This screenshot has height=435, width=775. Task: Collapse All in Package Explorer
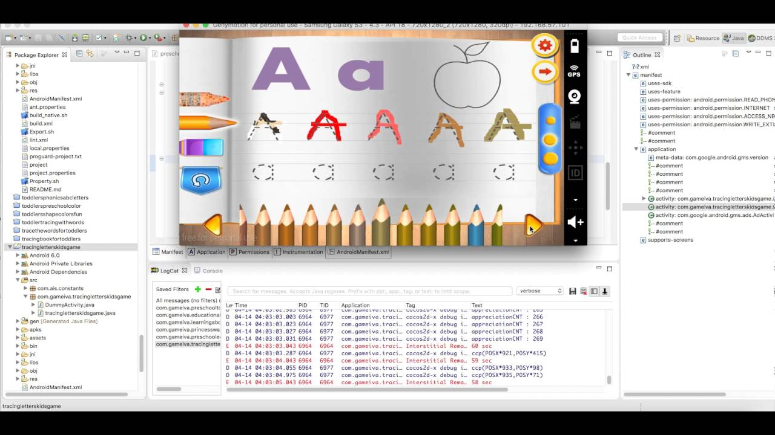(x=79, y=54)
